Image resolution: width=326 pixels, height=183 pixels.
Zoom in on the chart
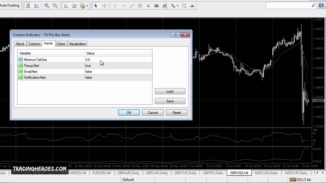pos(47,6)
